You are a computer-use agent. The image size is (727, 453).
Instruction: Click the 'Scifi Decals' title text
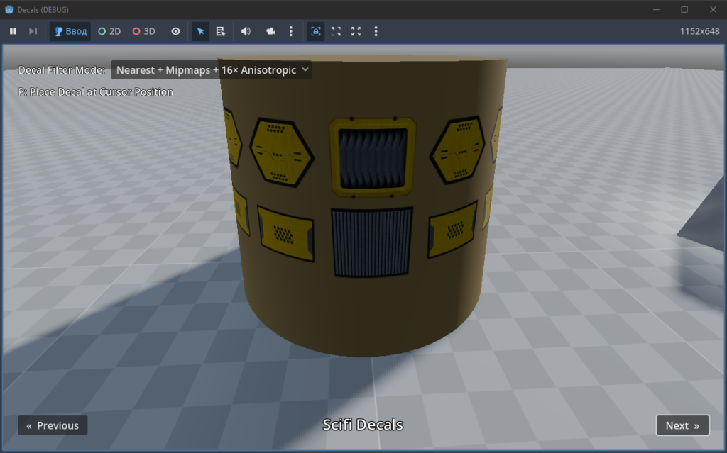363,425
